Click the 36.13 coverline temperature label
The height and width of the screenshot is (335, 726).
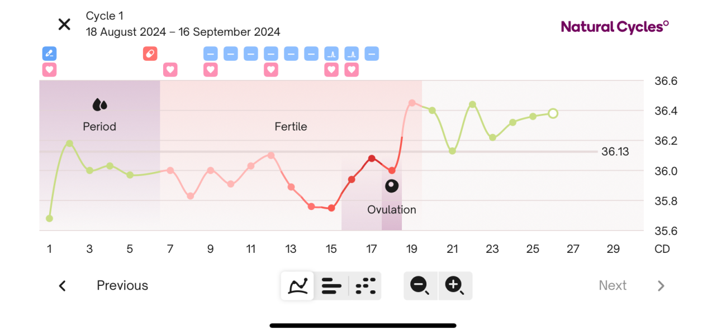615,151
